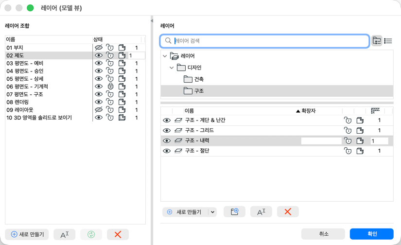Click new folder icon button below layer list
401x245 pixels.
tap(234, 212)
